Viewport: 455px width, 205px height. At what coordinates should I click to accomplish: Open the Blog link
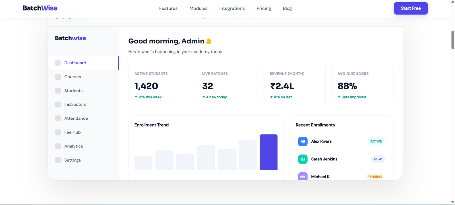coord(287,9)
